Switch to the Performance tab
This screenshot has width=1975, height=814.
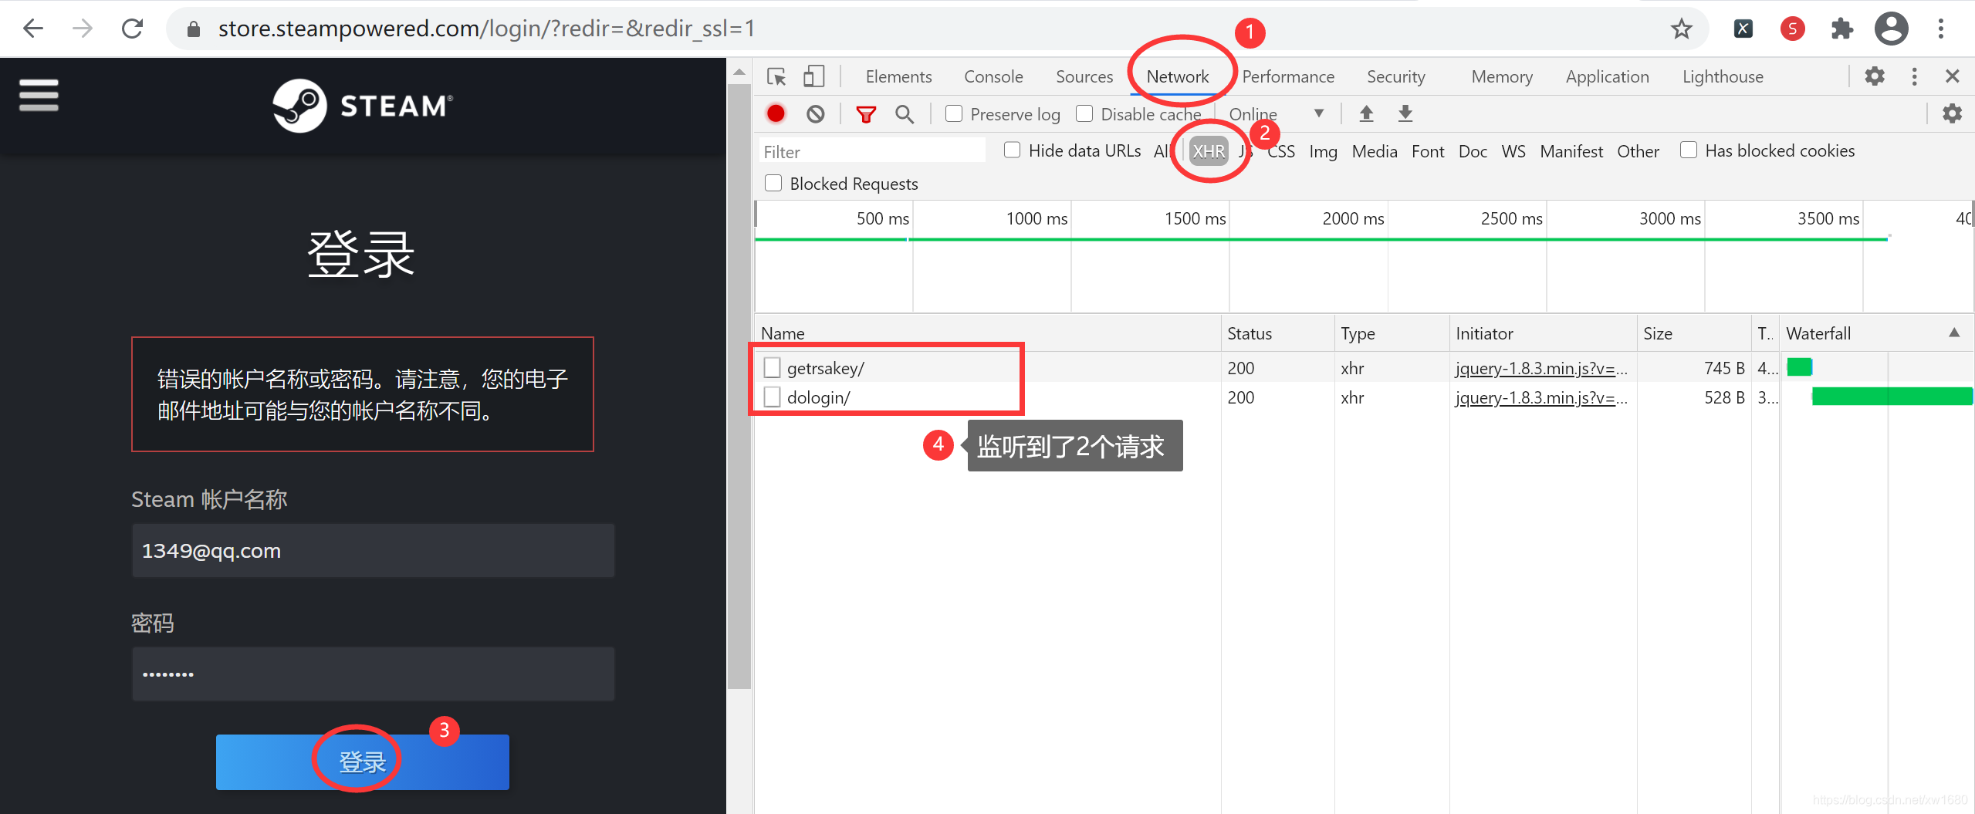click(x=1288, y=76)
